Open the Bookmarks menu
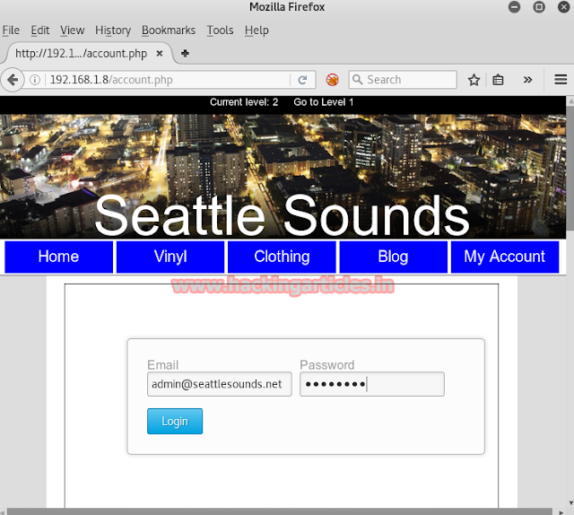Viewport: 574px width, 515px height. coord(169,30)
